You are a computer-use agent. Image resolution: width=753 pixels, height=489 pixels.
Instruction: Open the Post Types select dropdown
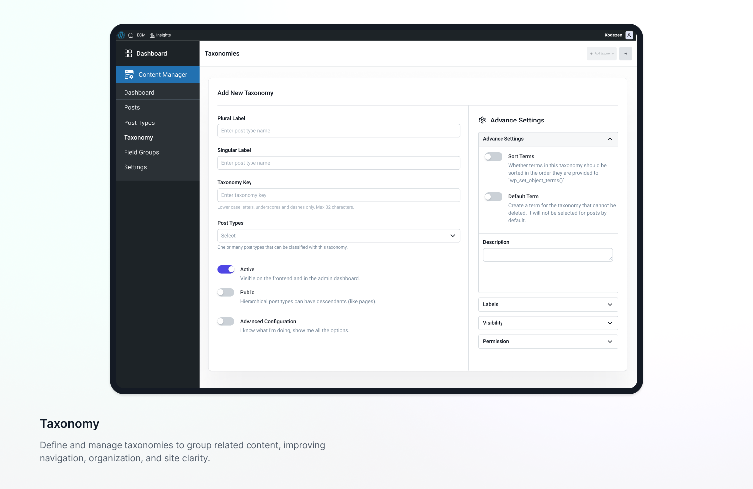(x=338, y=235)
